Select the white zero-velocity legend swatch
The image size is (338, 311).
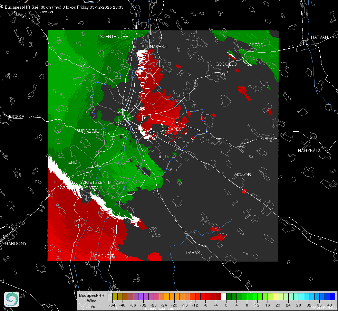tap(224, 297)
